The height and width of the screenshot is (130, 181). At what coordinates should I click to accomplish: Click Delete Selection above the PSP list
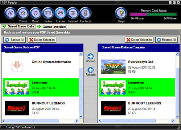point(42,40)
